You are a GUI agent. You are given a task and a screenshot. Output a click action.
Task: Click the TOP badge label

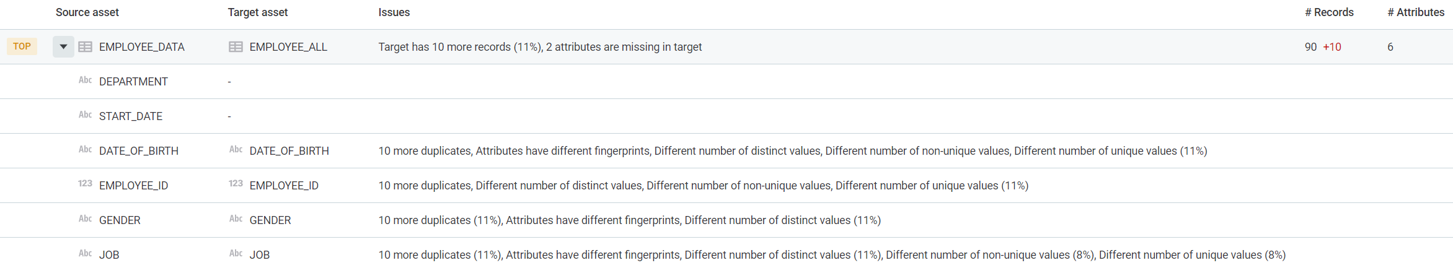(x=22, y=46)
